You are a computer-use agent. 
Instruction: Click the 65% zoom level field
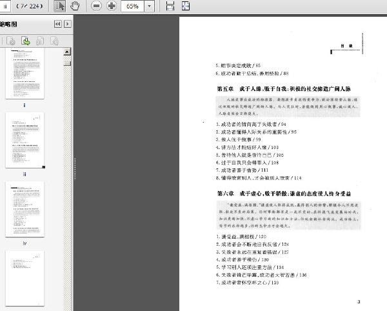point(132,6)
